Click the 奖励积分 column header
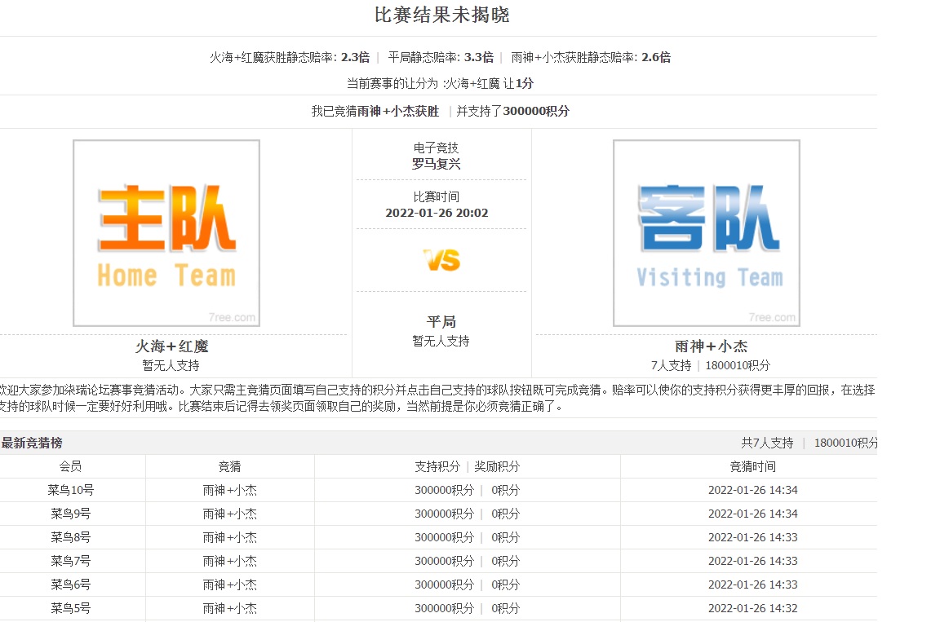Viewport: 940px width, 622px height. point(497,467)
